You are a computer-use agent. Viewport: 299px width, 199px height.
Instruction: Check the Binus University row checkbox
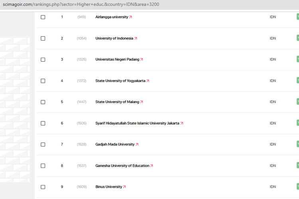(43, 187)
